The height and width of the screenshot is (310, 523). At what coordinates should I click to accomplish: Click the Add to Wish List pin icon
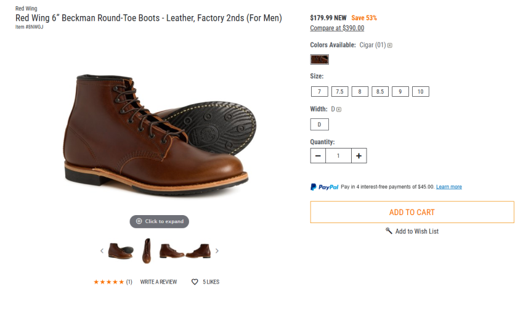click(389, 231)
